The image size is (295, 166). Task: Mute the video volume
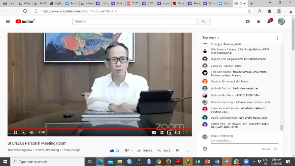click(x=31, y=133)
